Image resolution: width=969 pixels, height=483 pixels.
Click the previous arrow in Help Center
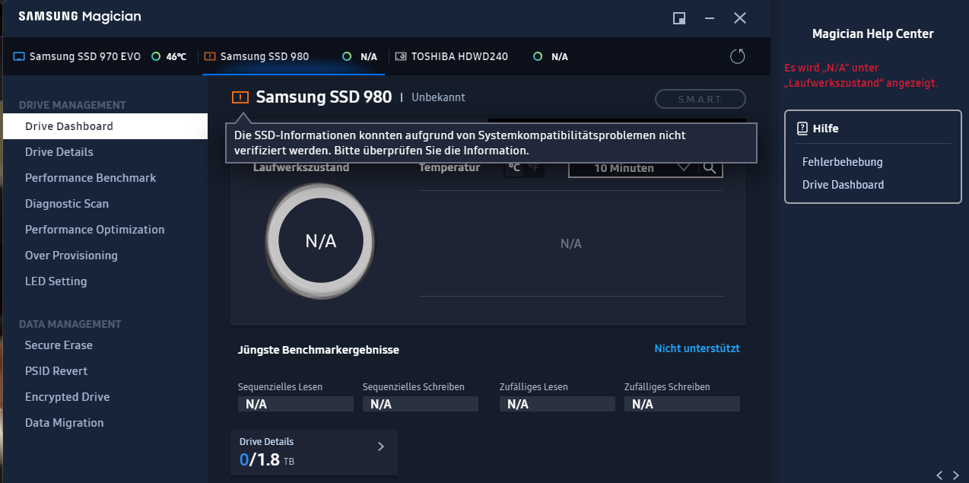tap(939, 475)
